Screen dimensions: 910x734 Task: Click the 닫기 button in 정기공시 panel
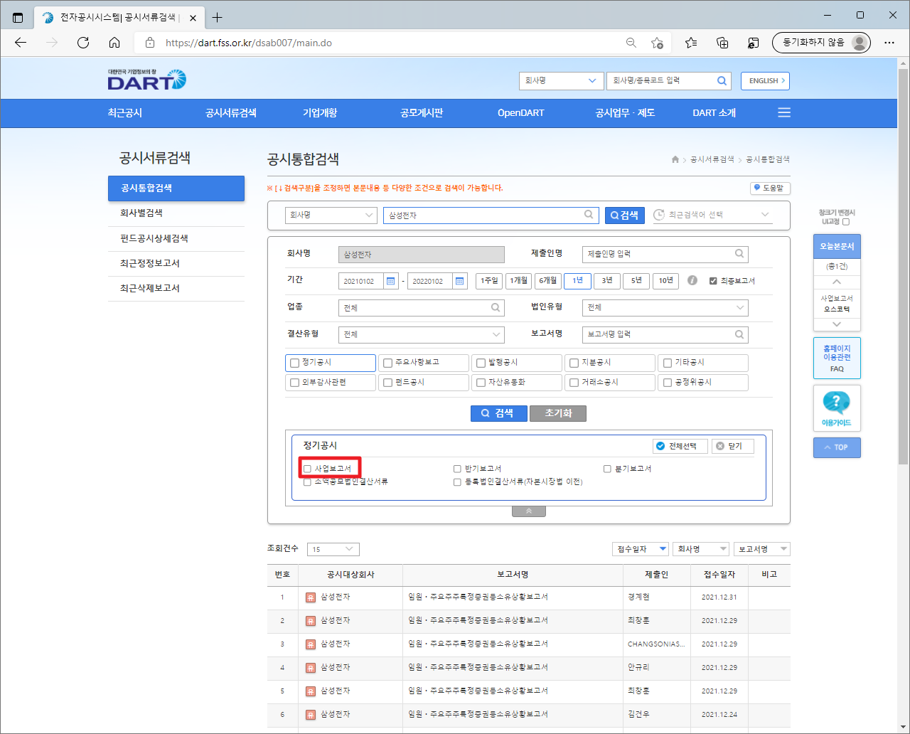[732, 446]
